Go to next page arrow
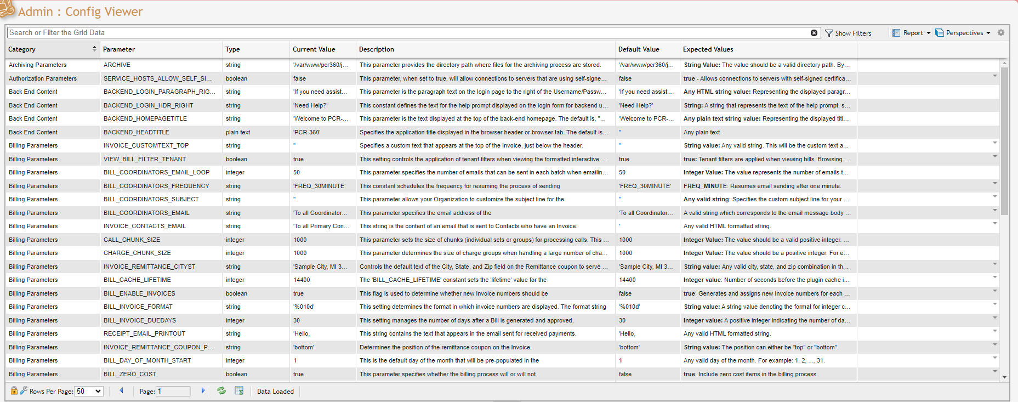This screenshot has width=1018, height=402. click(203, 390)
